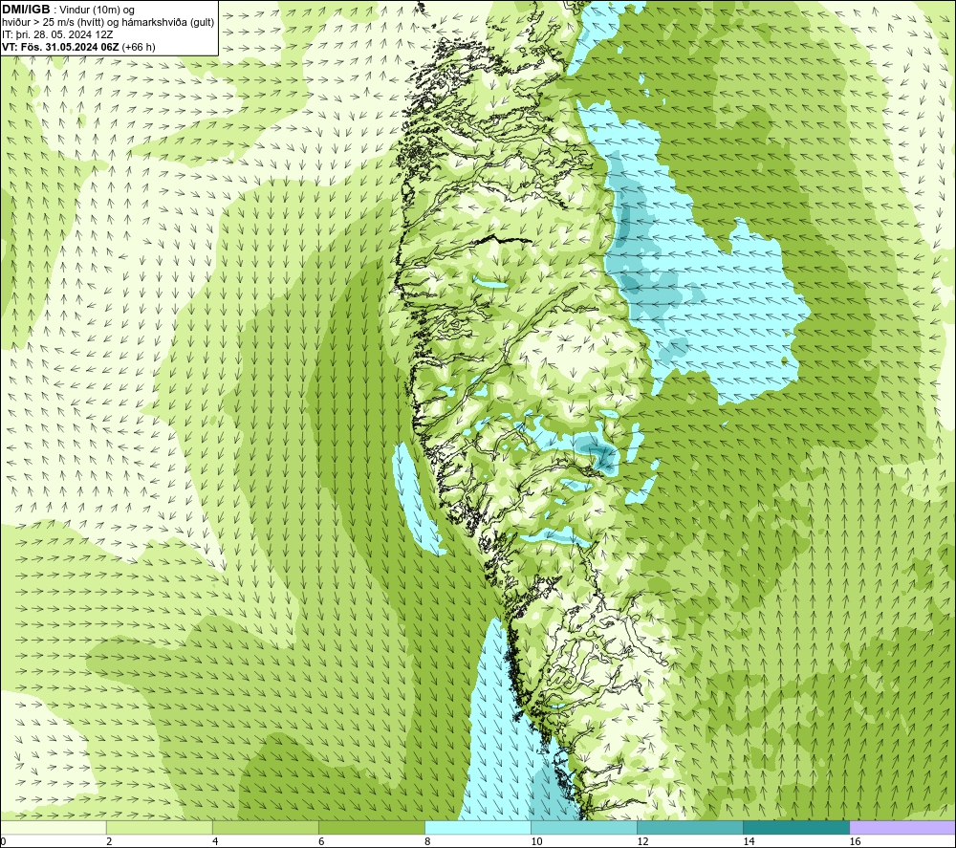956x848 pixels.
Task: Click the '(+66 h)' forecast offset text
Action: 139,47
